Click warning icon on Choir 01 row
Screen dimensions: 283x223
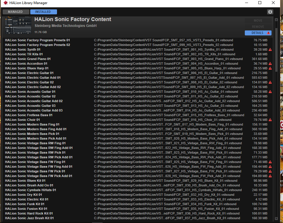[x=270, y=120]
